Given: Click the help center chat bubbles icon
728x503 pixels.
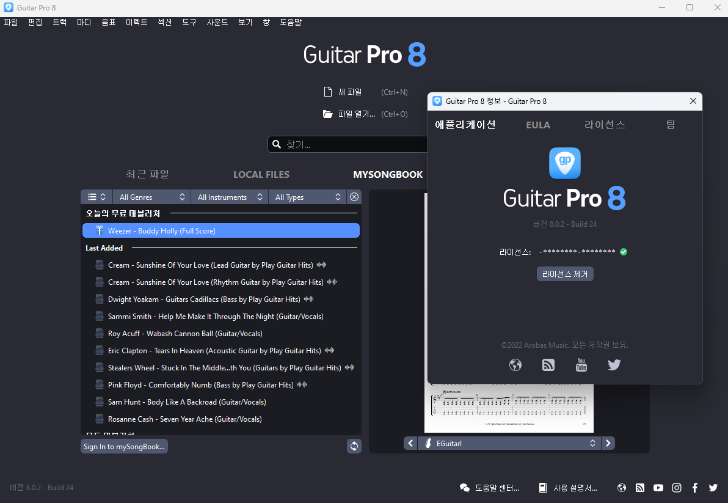Looking at the screenshot, I should point(464,488).
